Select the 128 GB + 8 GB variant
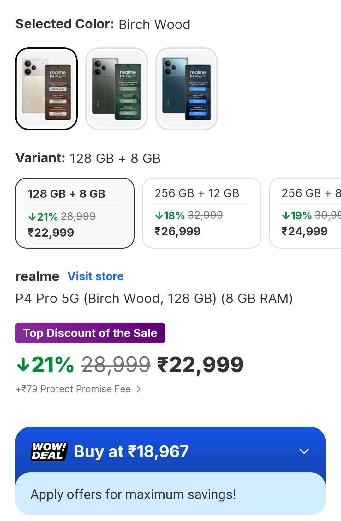The width and height of the screenshot is (341, 521). point(75,213)
